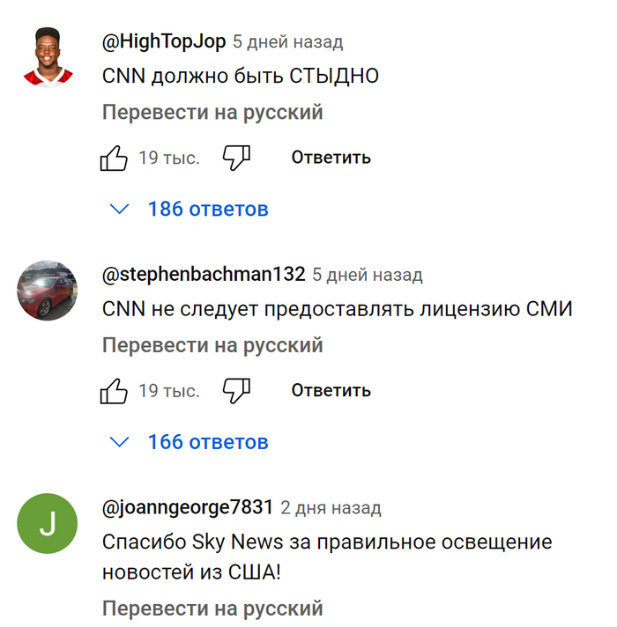Click the chevron beside 166 ответов
Image resolution: width=617 pixels, height=627 pixels.
(118, 442)
